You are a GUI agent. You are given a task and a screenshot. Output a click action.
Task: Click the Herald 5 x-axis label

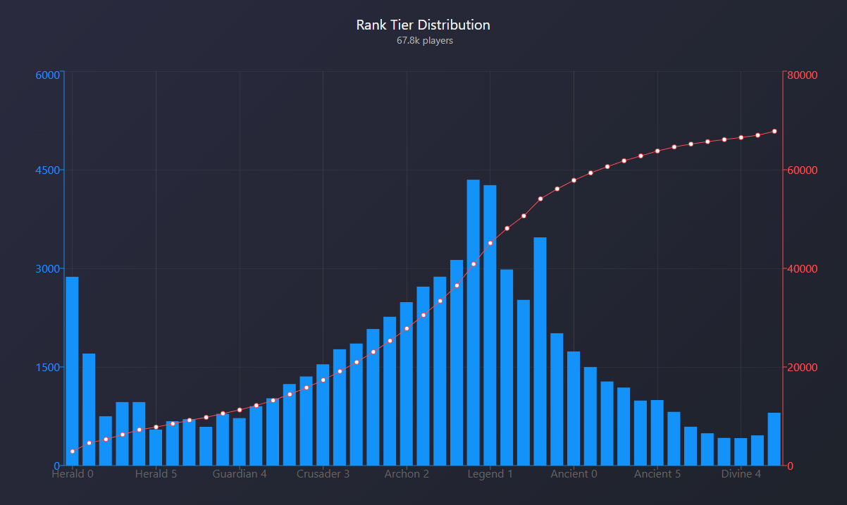[156, 474]
